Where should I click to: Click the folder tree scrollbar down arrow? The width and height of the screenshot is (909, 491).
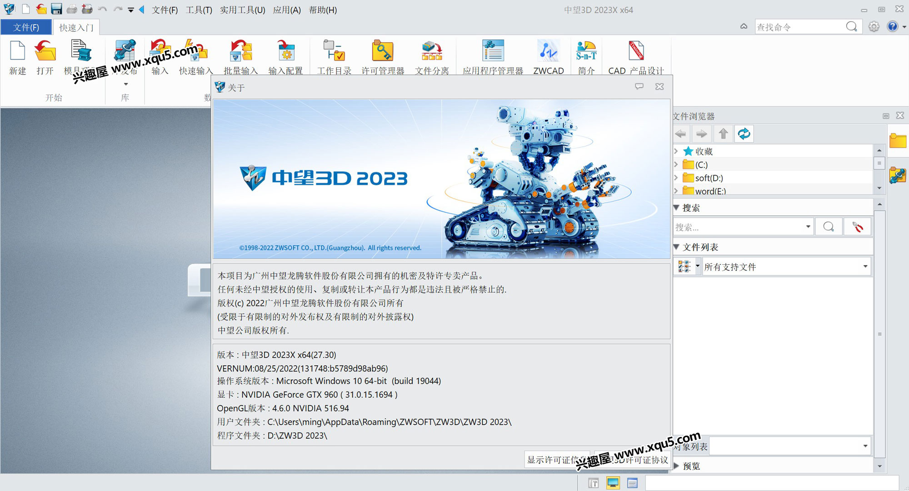coord(879,188)
